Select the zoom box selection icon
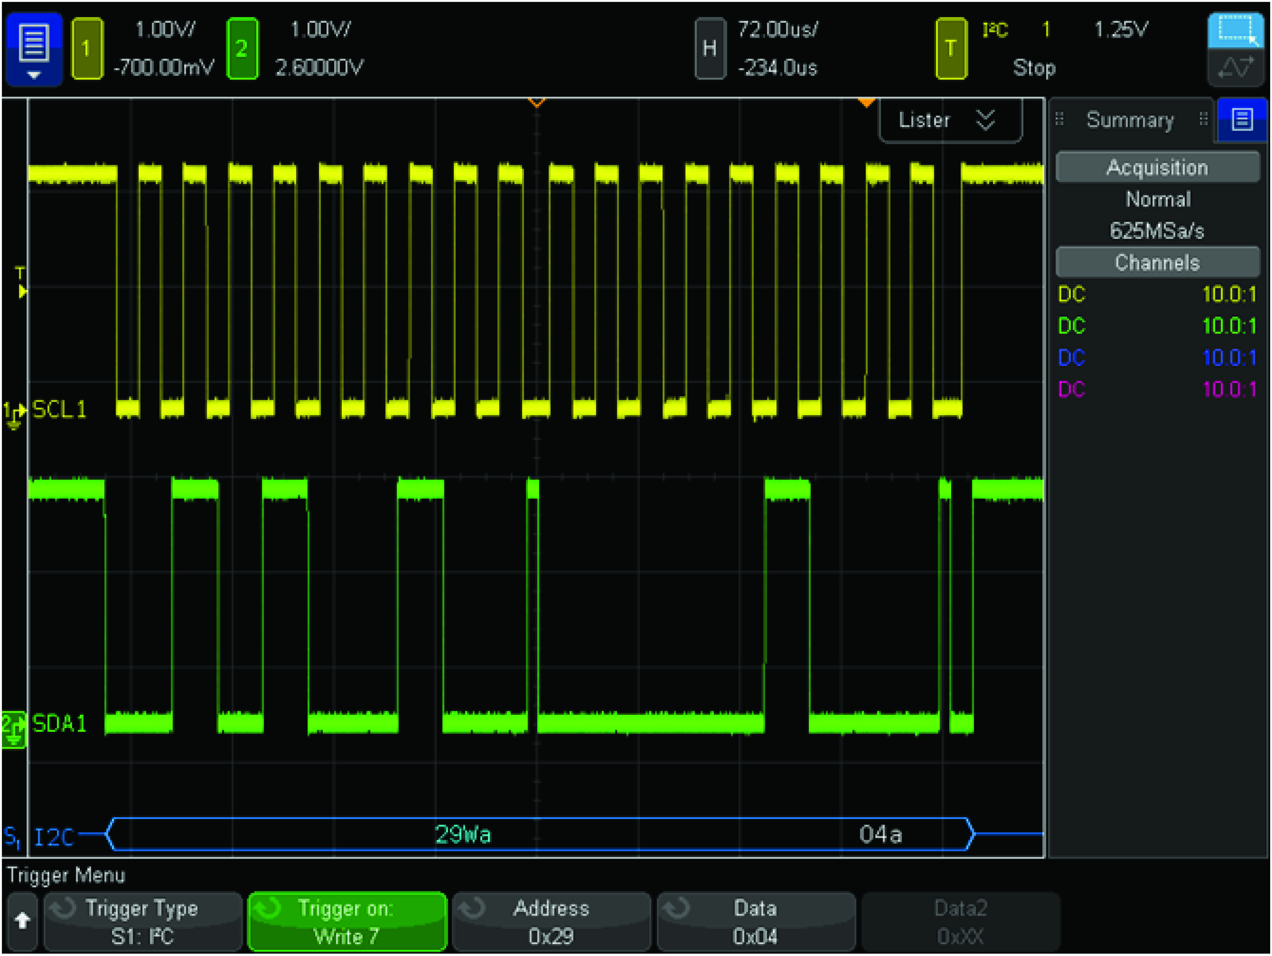This screenshot has height=956, width=1272. 1236,30
